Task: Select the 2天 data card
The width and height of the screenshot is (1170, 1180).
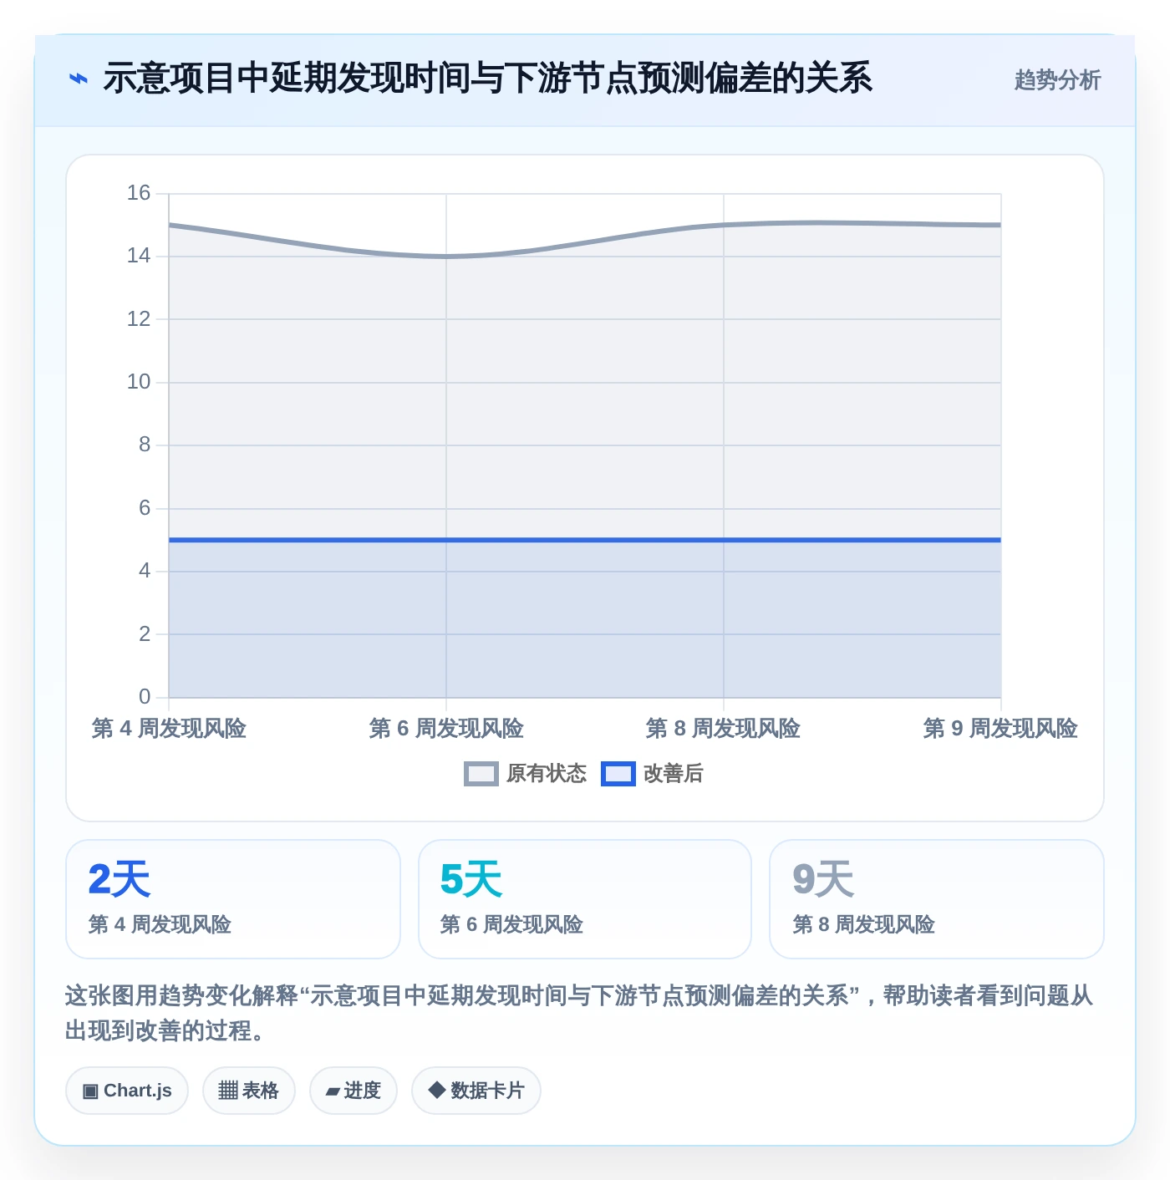Action: 233,899
